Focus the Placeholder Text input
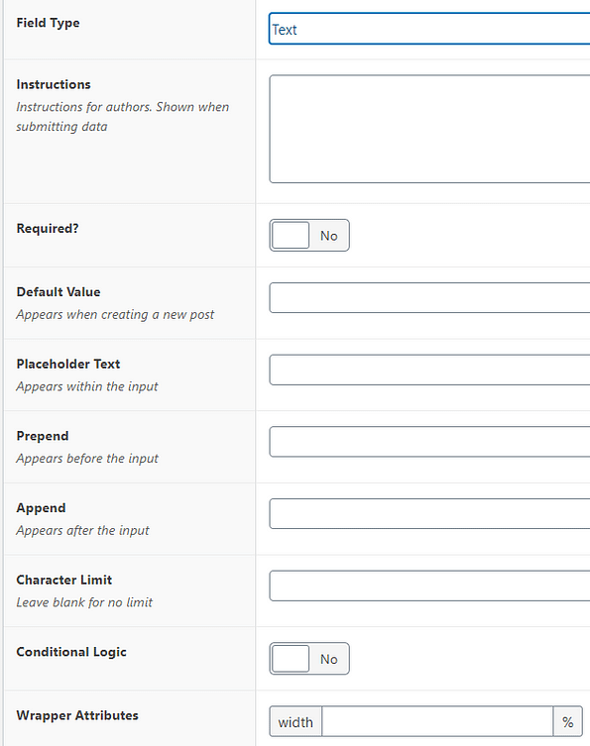590x746 pixels. point(429,370)
